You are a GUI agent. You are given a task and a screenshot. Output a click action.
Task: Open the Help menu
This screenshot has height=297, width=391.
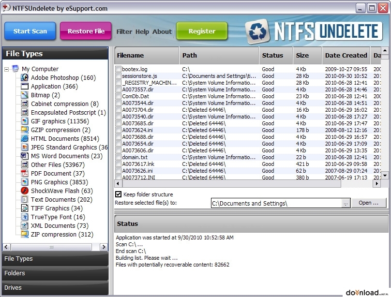coord(142,31)
